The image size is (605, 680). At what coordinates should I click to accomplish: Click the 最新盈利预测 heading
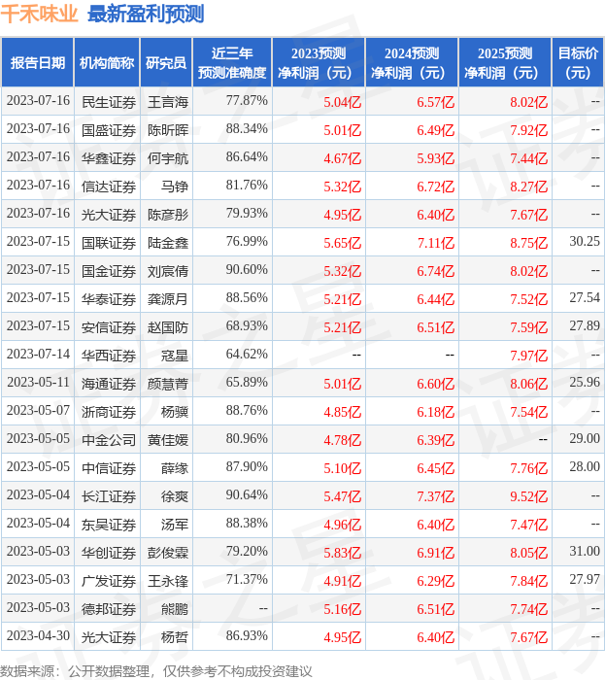(x=146, y=14)
